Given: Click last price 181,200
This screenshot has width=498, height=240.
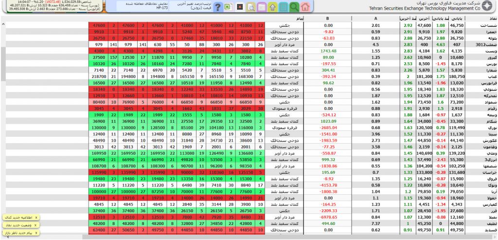Looking at the screenshot, I should (x=424, y=76).
